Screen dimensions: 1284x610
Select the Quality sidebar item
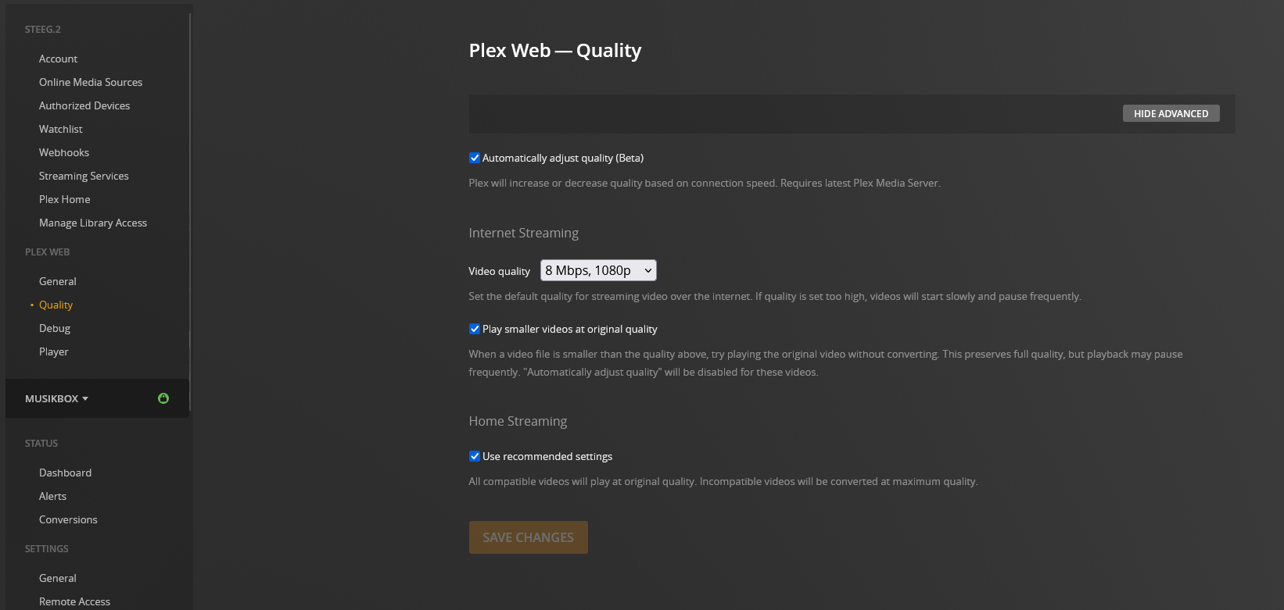pyautogui.click(x=56, y=305)
